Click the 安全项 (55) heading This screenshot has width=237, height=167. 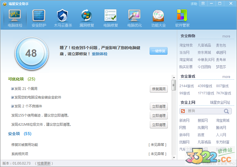tap(20, 134)
